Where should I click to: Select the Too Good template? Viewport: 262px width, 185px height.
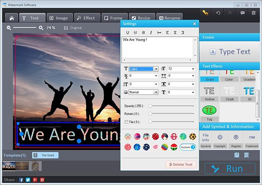pos(45,155)
